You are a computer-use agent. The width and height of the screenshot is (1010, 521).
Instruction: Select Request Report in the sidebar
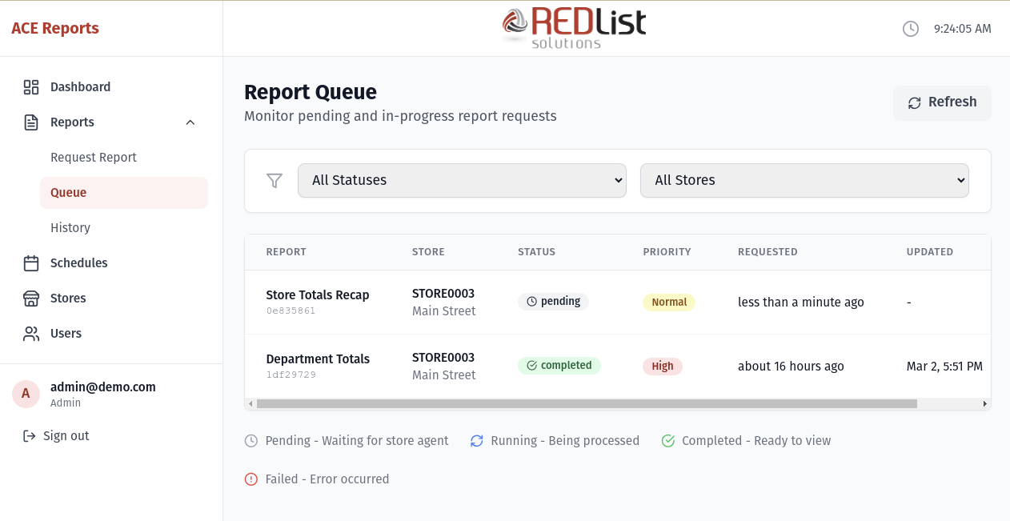coord(93,157)
